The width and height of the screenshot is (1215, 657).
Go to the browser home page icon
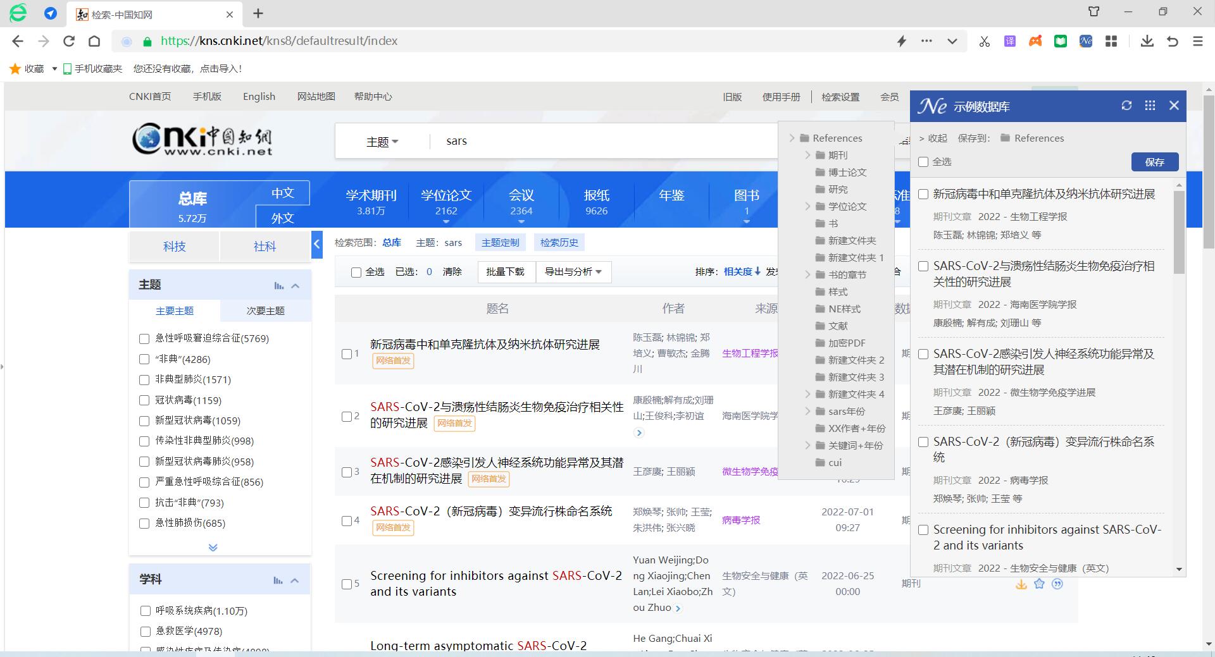pyautogui.click(x=94, y=41)
